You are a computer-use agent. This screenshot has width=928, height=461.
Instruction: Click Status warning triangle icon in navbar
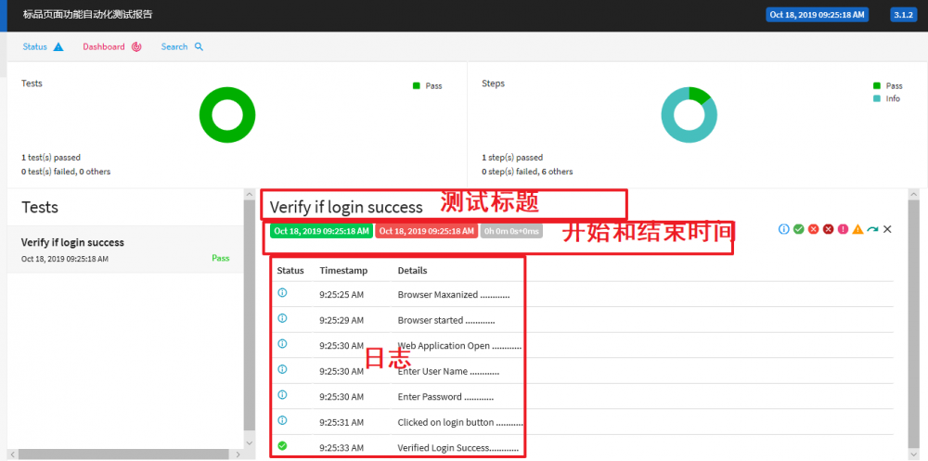[x=58, y=46]
